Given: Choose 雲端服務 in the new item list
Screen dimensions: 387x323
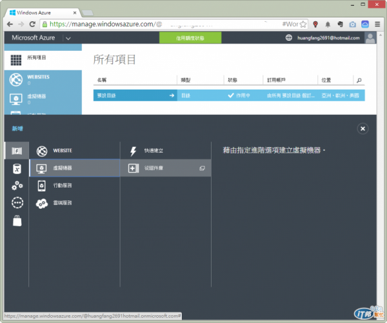Looking at the screenshot, I should (75, 203).
